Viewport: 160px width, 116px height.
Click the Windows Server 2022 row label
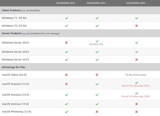[x=15, y=52]
